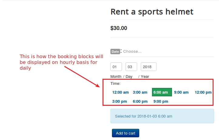Select the 3:00 pm booking slot
Screen dimensions: 219x140
coord(120,102)
